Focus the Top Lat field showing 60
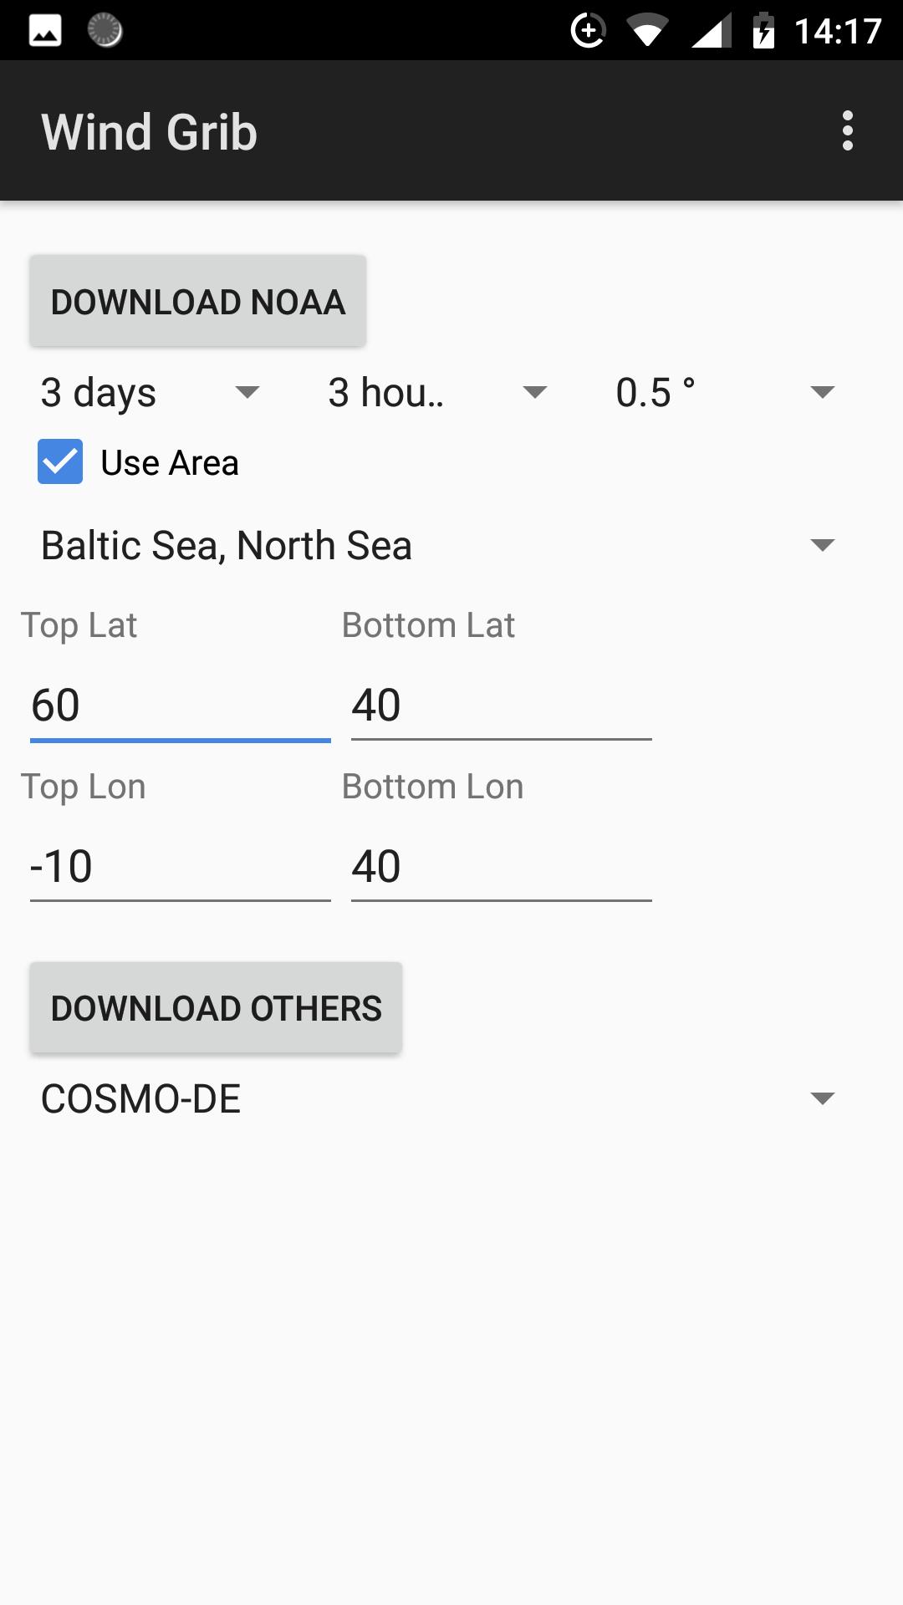The height and width of the screenshot is (1605, 903). click(x=181, y=705)
